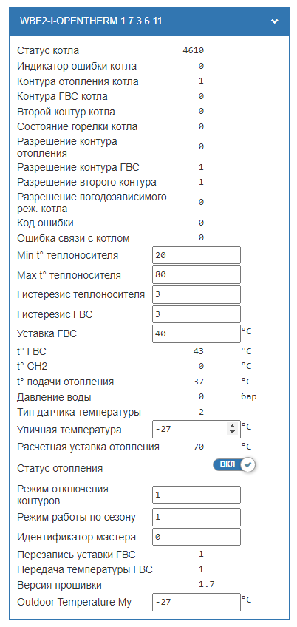Toggle the Статус отопления switch

[x=234, y=464]
